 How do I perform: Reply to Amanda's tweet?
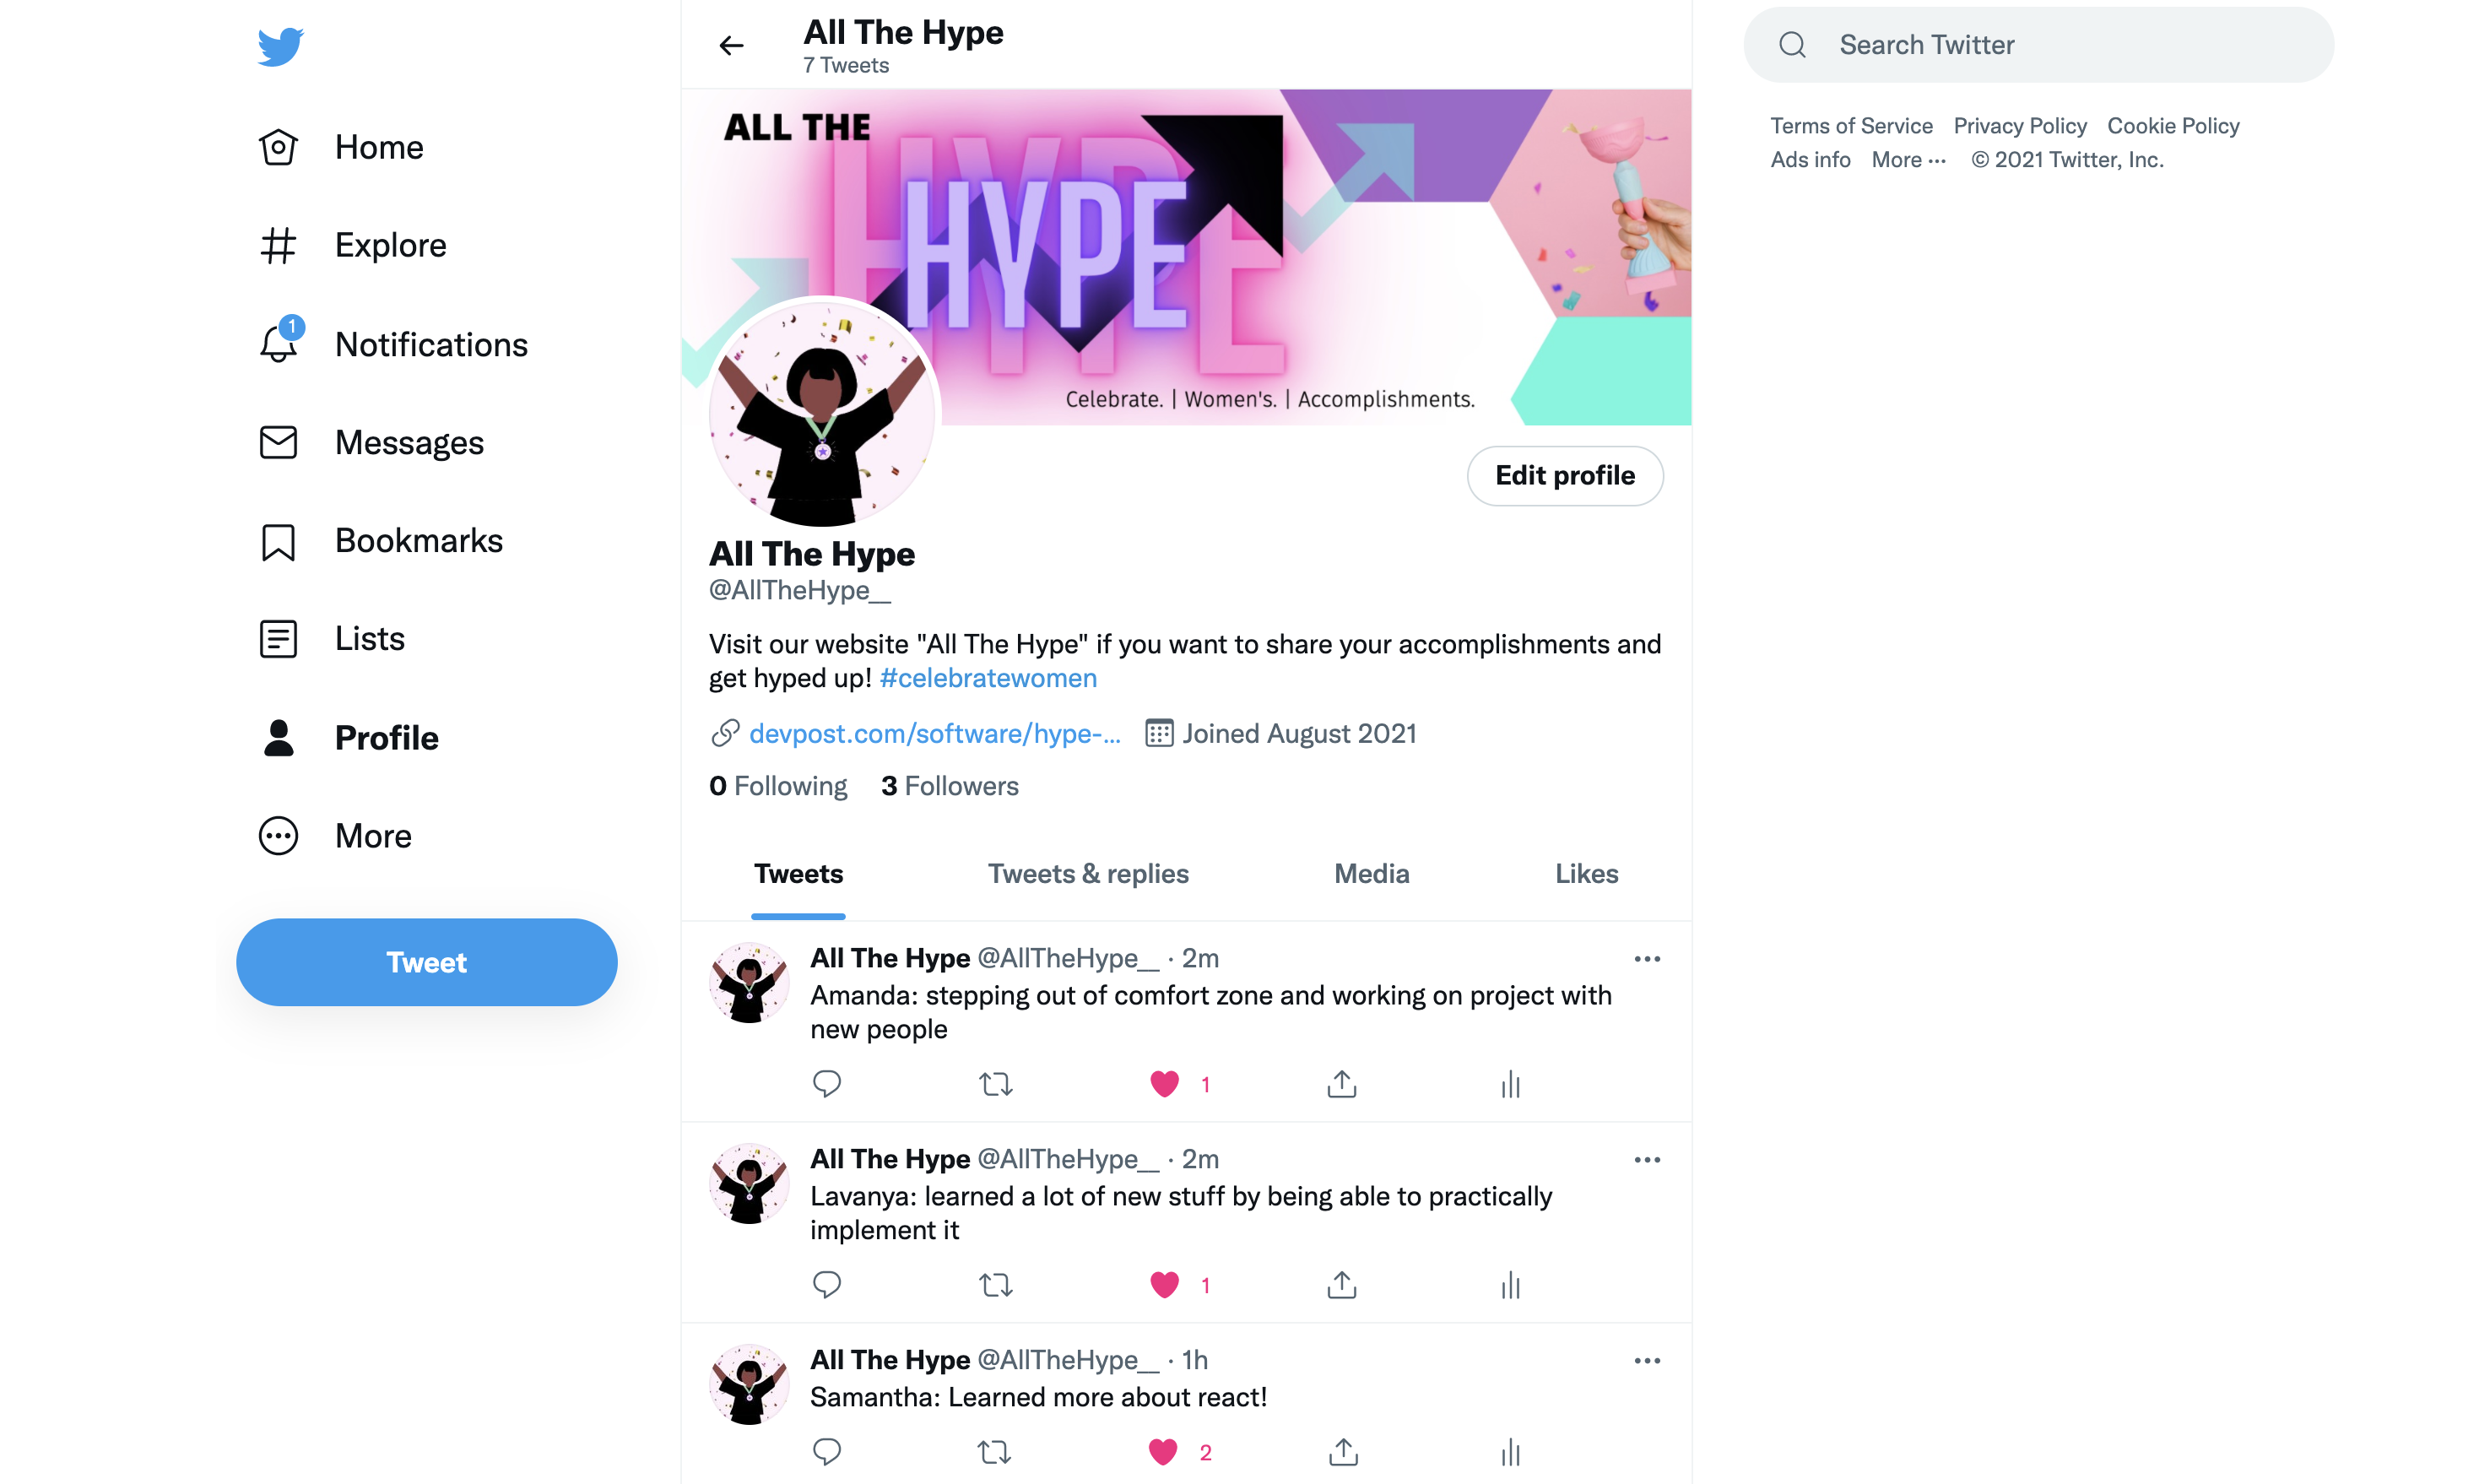[x=826, y=1084]
